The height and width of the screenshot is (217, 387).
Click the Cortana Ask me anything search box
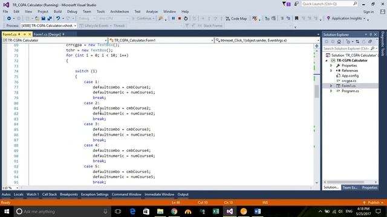(62, 212)
